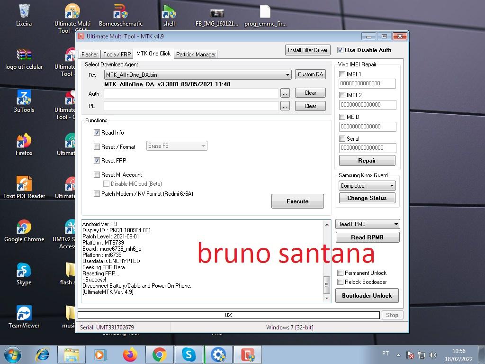Click the Install Filter Driver button
Image resolution: width=485 pixels, height=364 pixels.
pos(308,50)
